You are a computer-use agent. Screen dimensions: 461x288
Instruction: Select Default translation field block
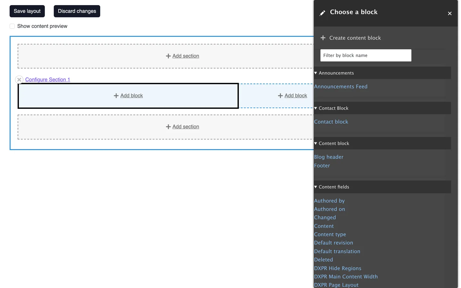coord(337,251)
